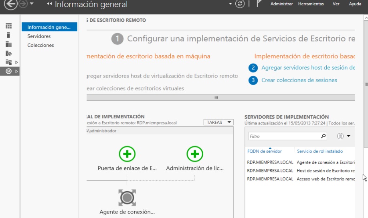Screen dimensions: 368x218
Task: Select the Agente de conexión icon
Action: [127, 198]
